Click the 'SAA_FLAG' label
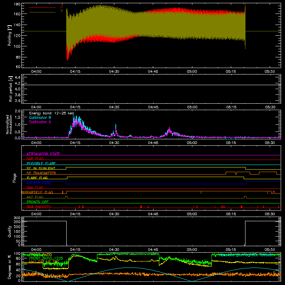Image resolution: width=285 pixels, height=285 pixels. tap(35, 187)
